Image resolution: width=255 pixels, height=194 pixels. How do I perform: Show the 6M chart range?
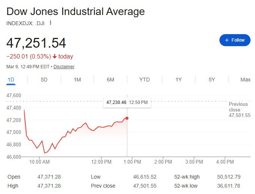click(x=110, y=80)
